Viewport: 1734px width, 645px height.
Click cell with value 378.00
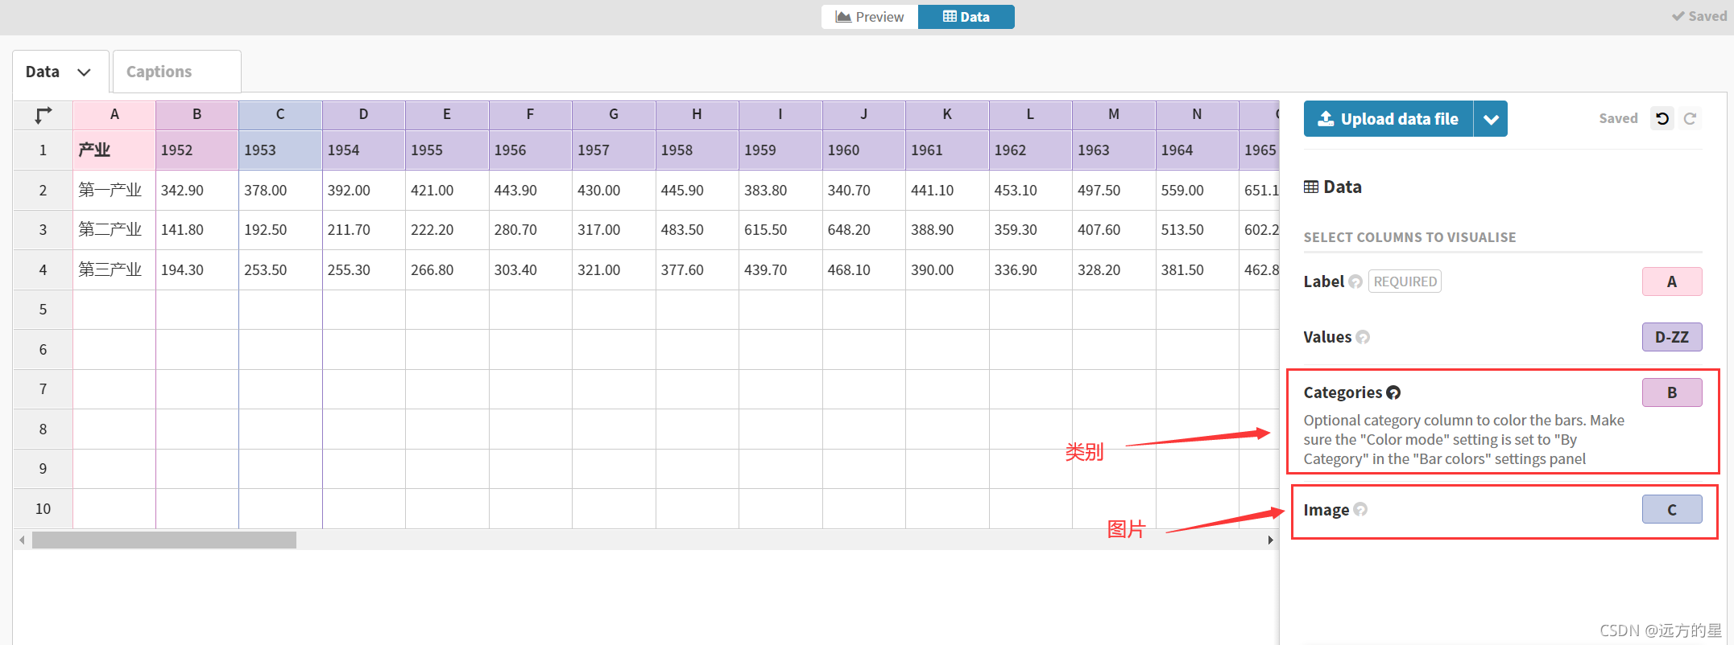point(280,191)
